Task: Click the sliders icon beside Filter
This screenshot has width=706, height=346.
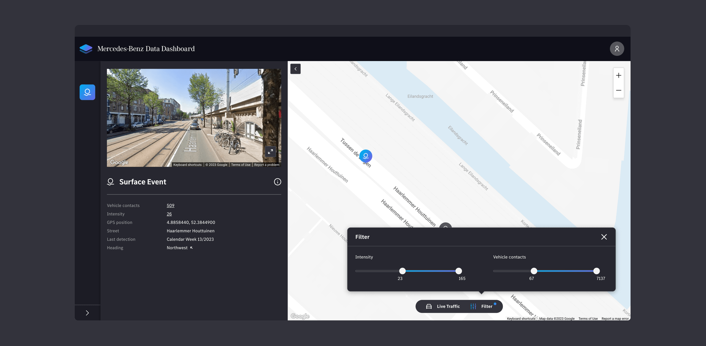Action: pyautogui.click(x=473, y=306)
